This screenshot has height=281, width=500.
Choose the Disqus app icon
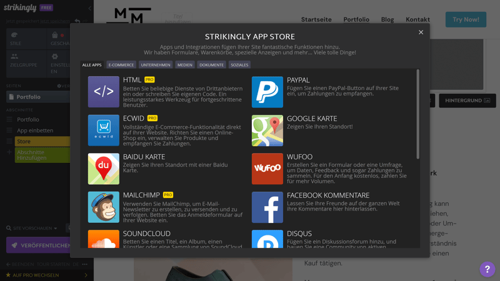[x=267, y=239]
